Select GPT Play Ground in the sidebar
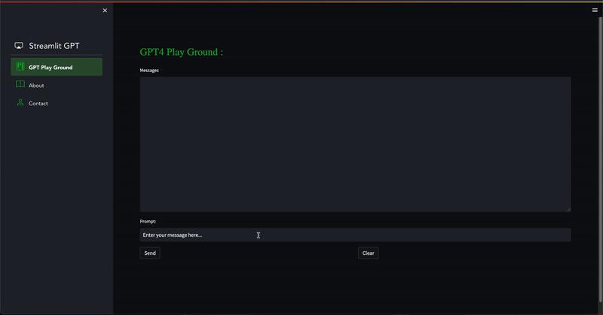 57,67
